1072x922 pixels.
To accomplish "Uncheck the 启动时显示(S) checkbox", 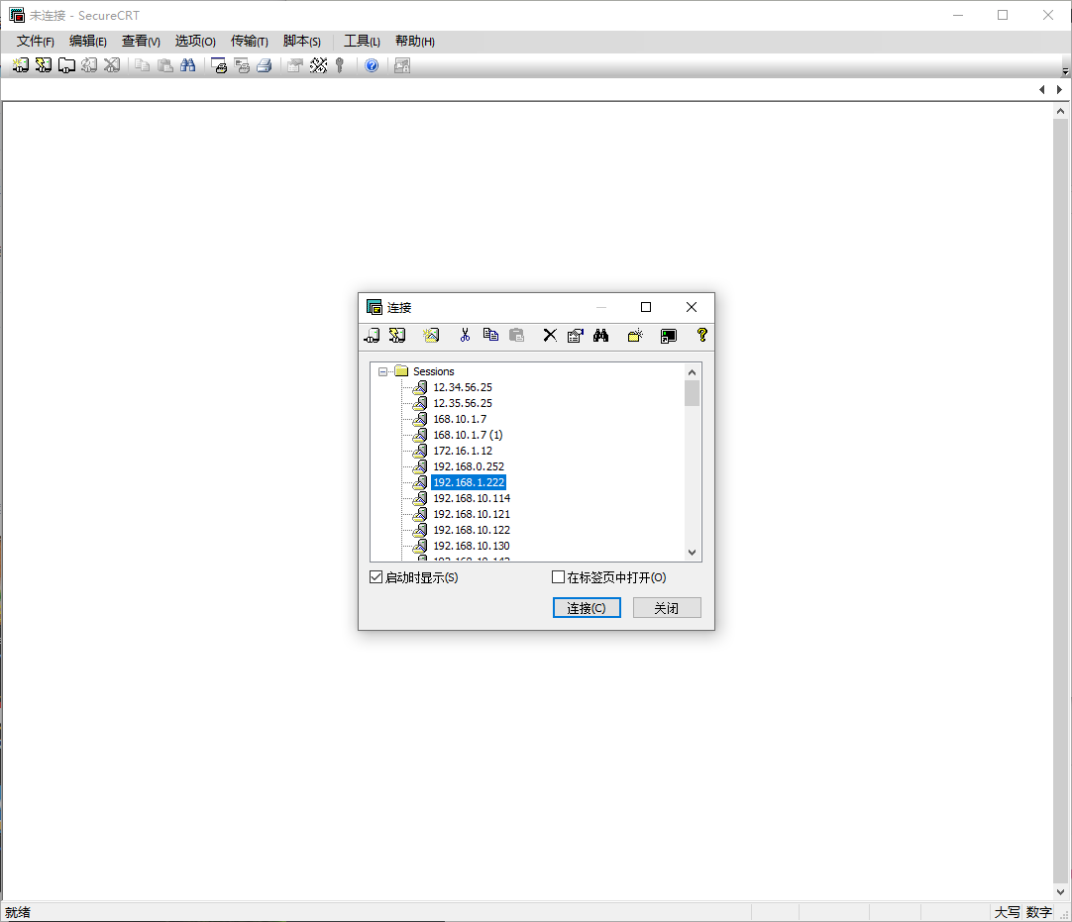I will click(376, 576).
